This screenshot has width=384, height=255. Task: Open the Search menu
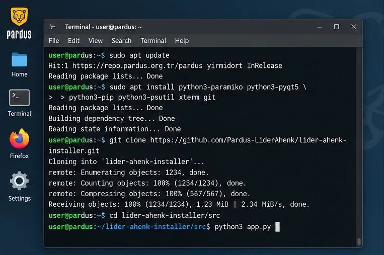(121, 41)
